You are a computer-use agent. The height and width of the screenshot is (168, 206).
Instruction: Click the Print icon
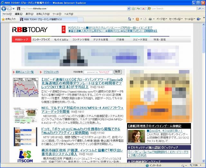[150, 19]
